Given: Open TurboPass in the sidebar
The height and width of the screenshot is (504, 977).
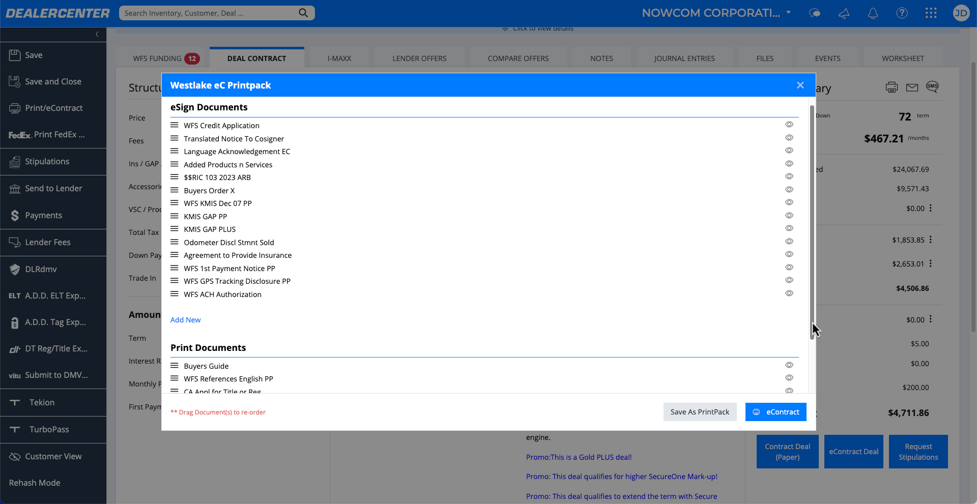Looking at the screenshot, I should coord(53,429).
